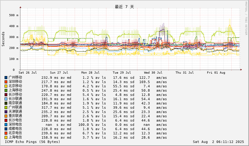The width and height of the screenshot is (249, 146).
Task: Click the 长沙电信 red swatch
Action: click(6, 121)
